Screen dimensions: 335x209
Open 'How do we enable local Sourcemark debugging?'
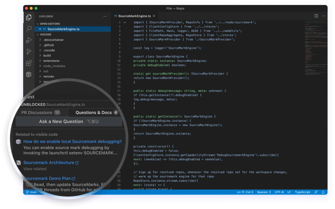pyautogui.click(x=72, y=141)
